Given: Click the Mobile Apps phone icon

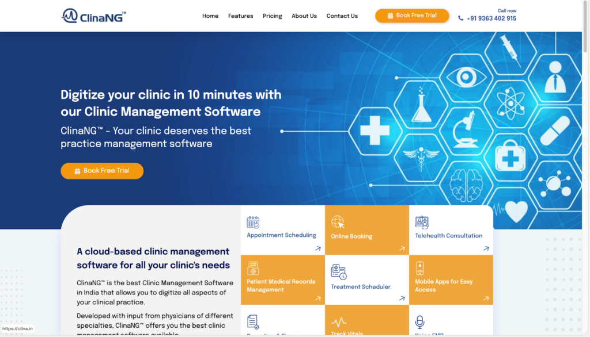Looking at the screenshot, I should pos(420,268).
